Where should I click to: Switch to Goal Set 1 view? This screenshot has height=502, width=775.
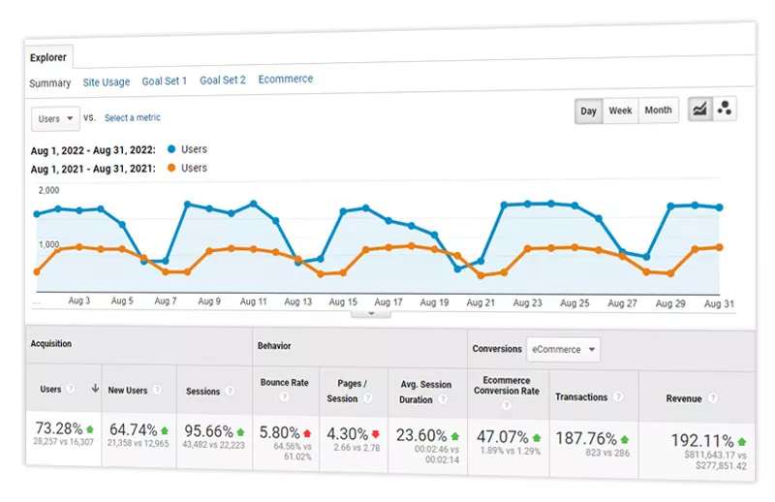164,80
